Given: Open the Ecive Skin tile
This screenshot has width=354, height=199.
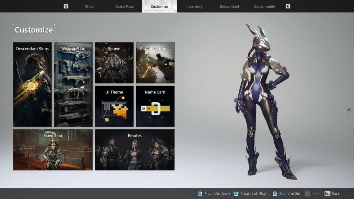Looking at the screenshot, I should click(53, 150).
